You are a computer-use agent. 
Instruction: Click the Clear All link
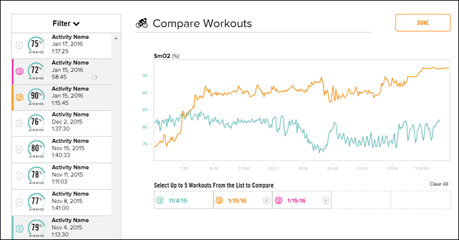tap(439, 184)
